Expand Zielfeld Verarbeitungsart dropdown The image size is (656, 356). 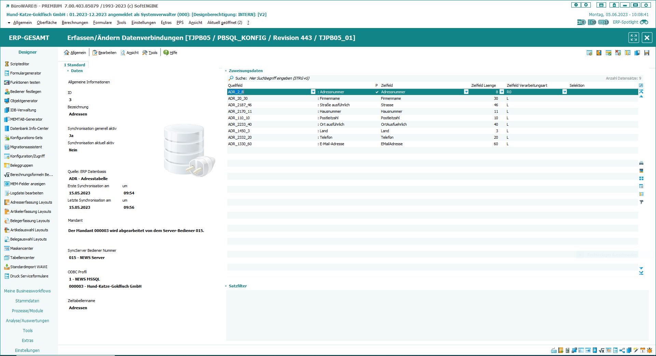click(x=564, y=92)
